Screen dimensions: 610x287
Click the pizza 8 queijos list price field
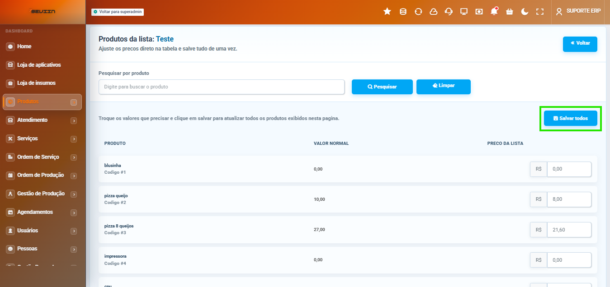point(569,230)
